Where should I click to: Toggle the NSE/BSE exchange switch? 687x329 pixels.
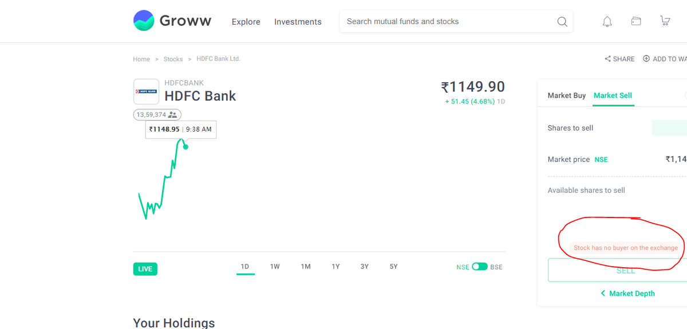tap(480, 267)
